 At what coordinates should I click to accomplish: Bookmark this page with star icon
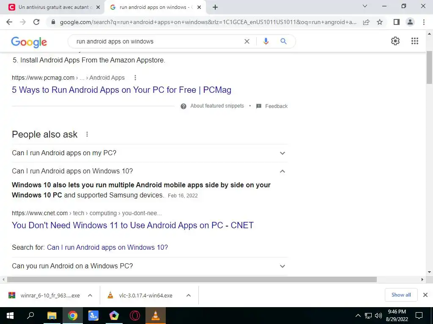point(380,22)
